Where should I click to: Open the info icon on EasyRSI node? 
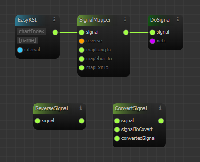pyautogui.click(x=54, y=19)
